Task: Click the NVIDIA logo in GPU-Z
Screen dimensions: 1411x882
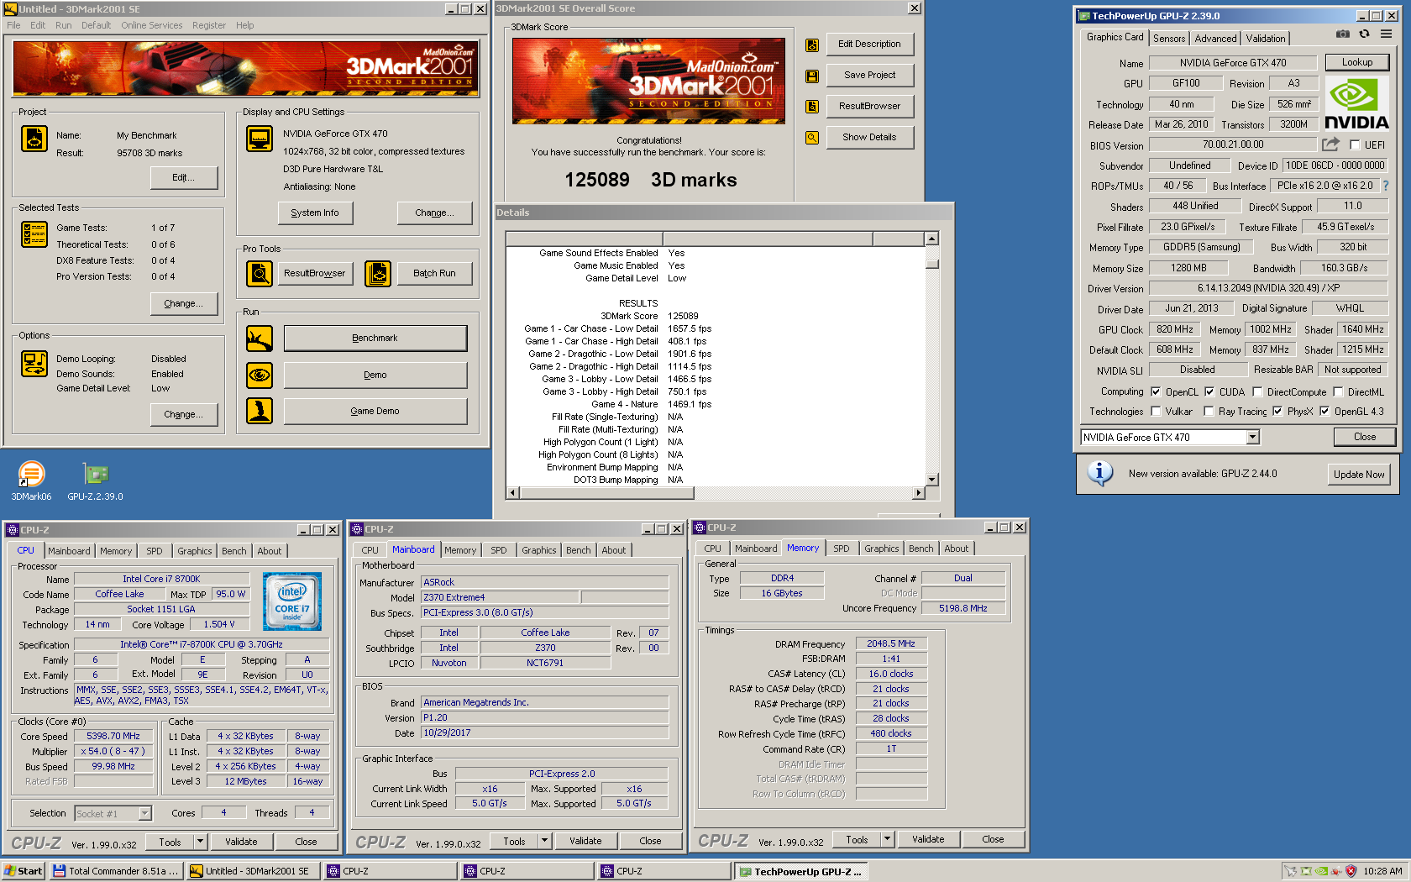Action: coord(1356,103)
